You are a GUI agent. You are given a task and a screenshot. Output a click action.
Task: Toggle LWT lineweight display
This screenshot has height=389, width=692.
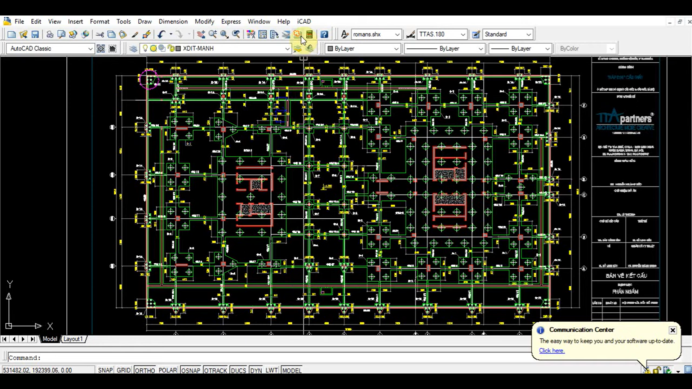pyautogui.click(x=272, y=370)
